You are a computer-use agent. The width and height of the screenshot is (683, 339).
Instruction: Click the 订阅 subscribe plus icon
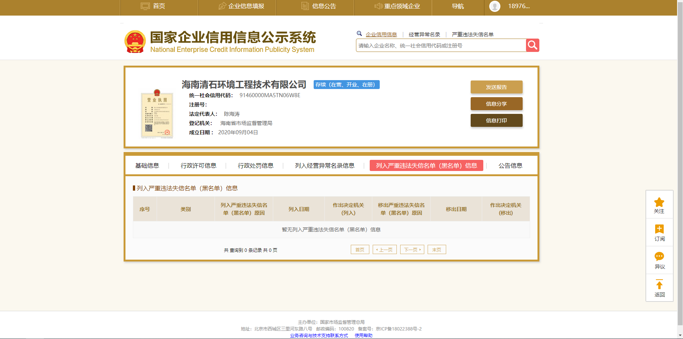point(659,229)
